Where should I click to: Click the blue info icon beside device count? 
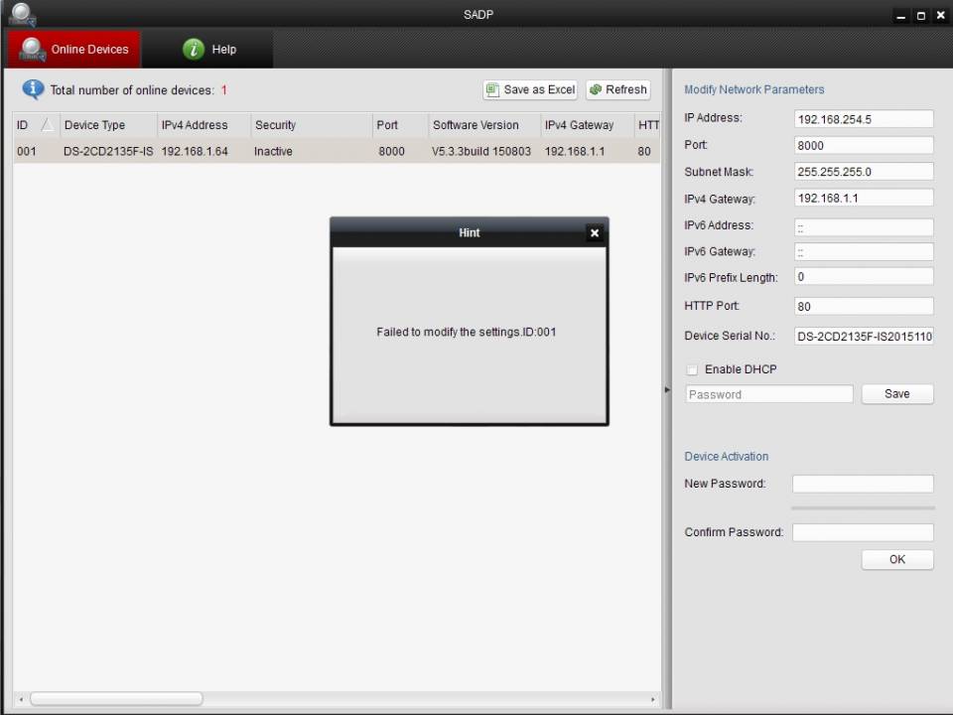click(x=33, y=90)
